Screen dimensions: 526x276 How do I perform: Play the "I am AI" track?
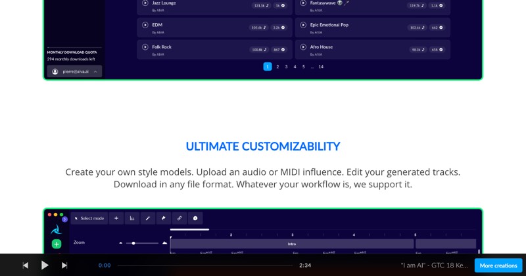click(45, 265)
